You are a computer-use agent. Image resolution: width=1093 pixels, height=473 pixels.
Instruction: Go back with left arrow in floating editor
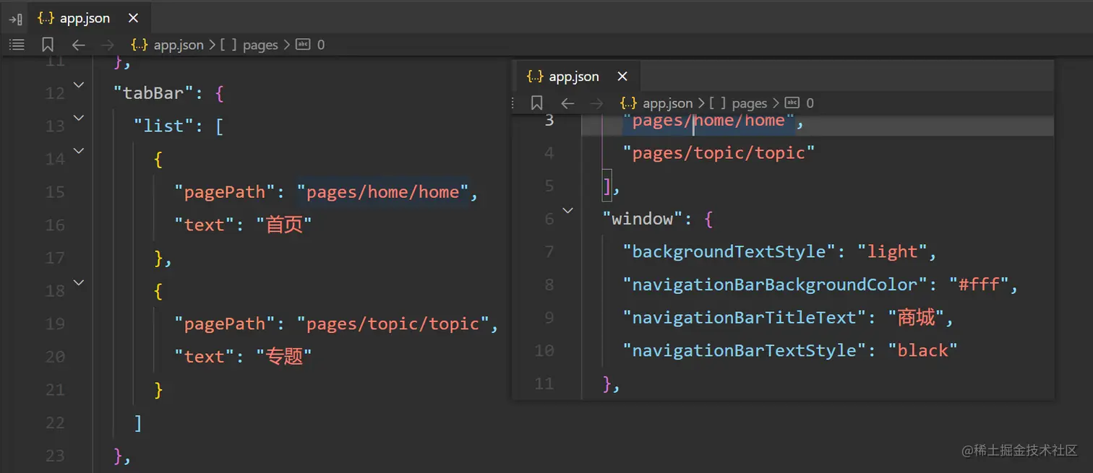click(x=567, y=103)
